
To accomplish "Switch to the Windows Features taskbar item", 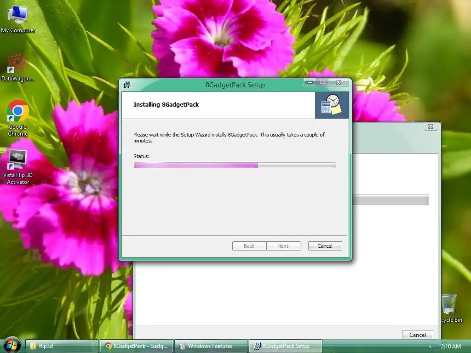I will (x=211, y=346).
